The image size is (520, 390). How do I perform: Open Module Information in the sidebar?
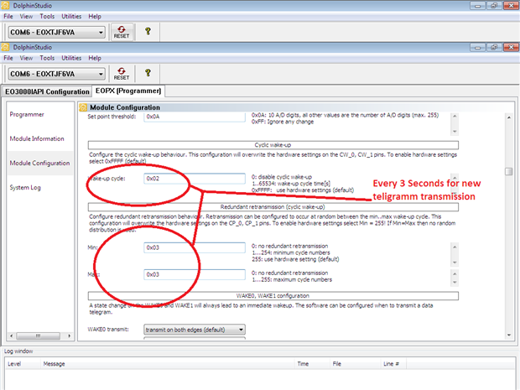point(37,138)
